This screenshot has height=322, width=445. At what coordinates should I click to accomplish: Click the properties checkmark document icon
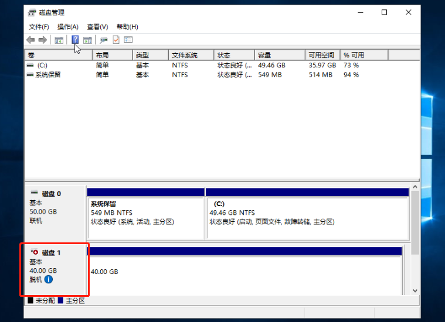pos(116,40)
